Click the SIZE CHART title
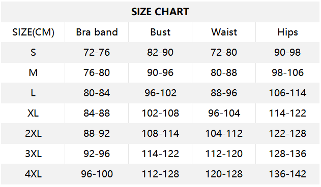The width and height of the screenshot is (321, 187). [x=160, y=12]
